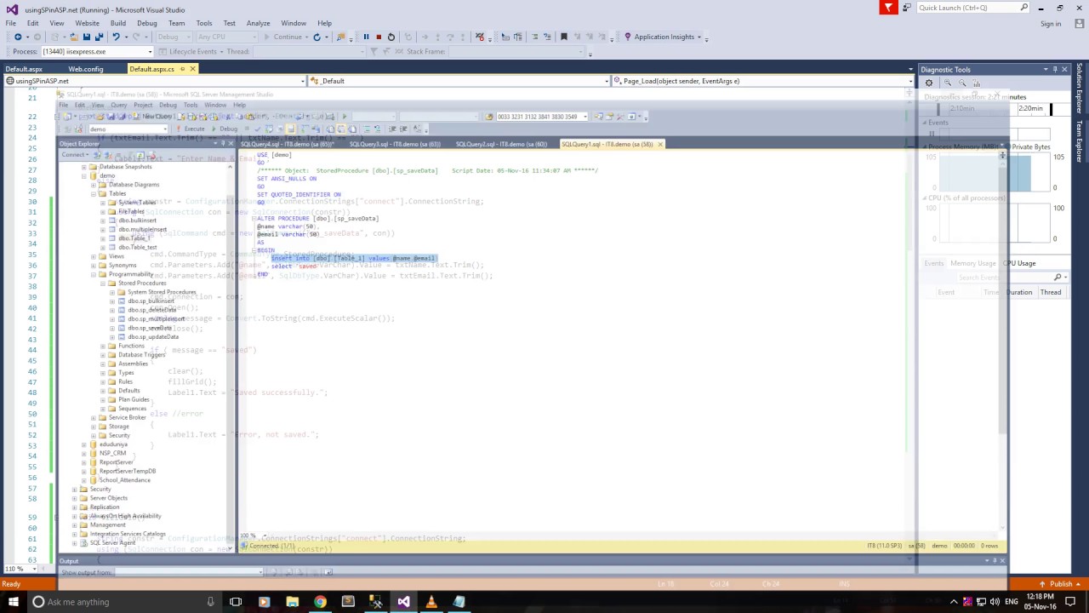
Task: Toggle bookmark icon in Visual Studio toolbar
Action: (563, 37)
